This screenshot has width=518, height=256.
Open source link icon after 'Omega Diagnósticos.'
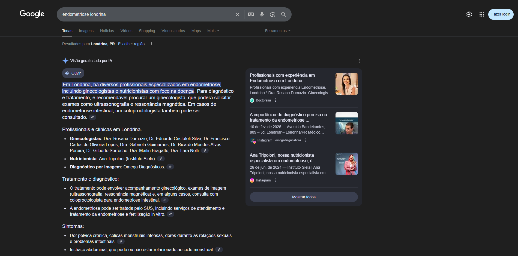(170, 167)
